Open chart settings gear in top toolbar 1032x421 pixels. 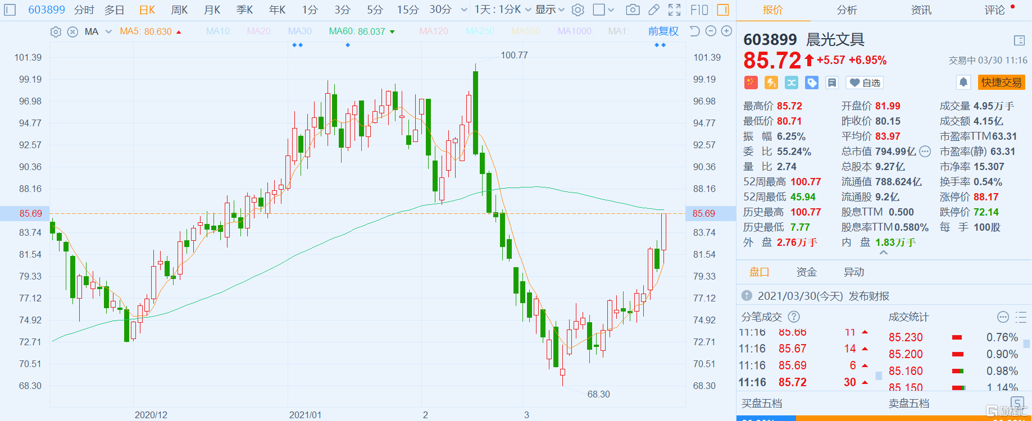[578, 10]
